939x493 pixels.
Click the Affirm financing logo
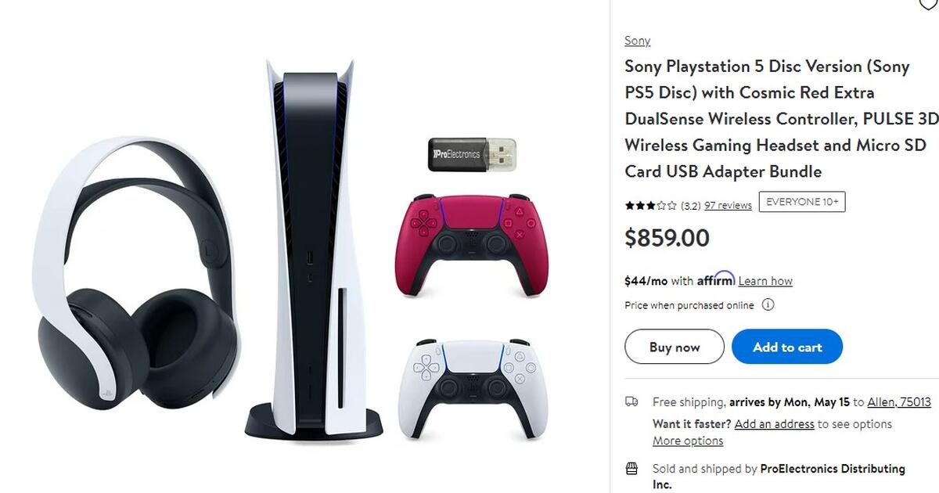tap(714, 279)
